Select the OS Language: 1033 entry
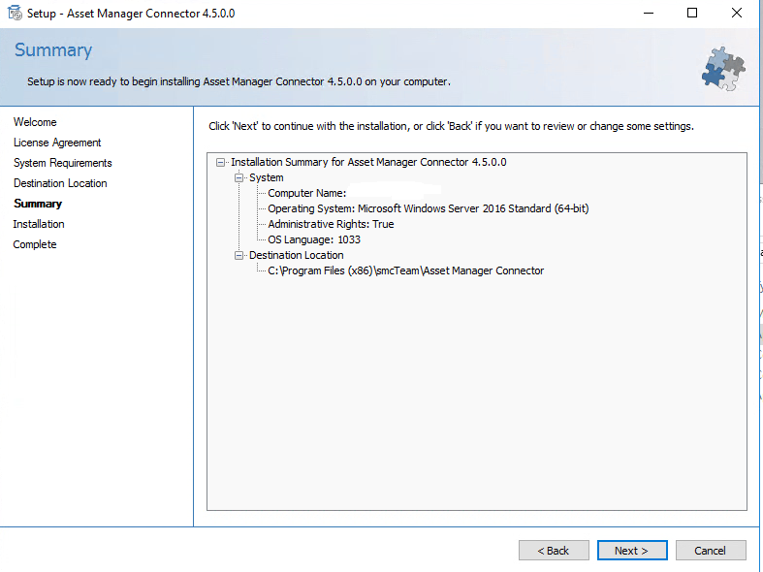763x572 pixels. tap(314, 239)
